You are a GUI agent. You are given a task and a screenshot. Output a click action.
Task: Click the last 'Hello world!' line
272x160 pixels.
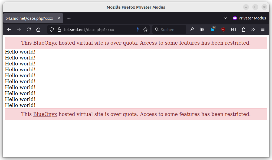[x=20, y=105]
